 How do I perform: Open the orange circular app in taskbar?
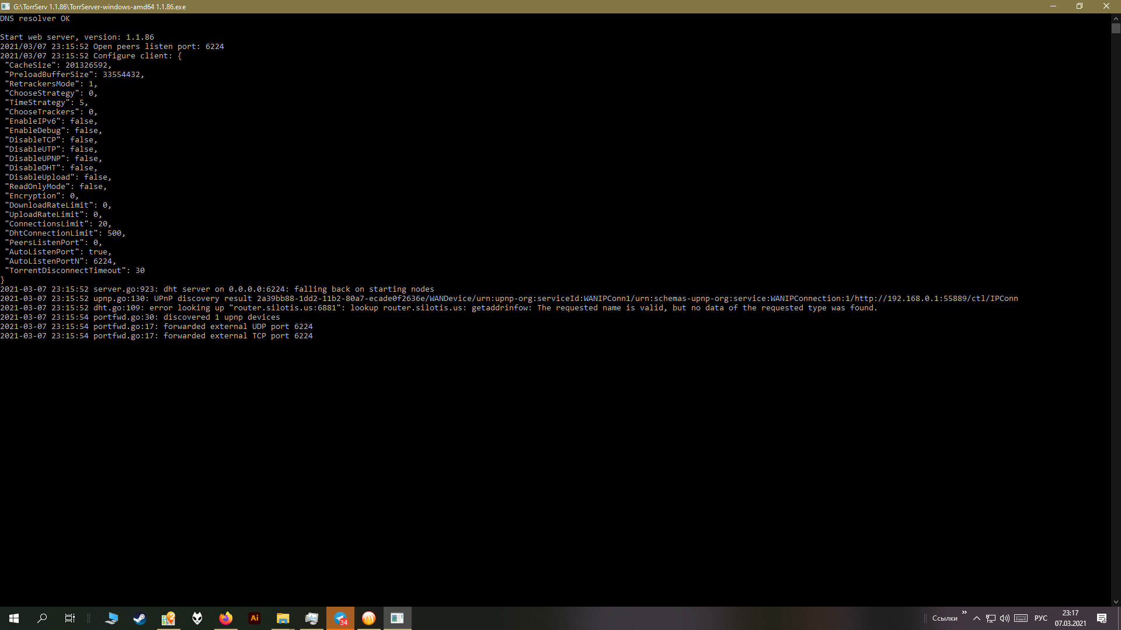[x=369, y=618]
